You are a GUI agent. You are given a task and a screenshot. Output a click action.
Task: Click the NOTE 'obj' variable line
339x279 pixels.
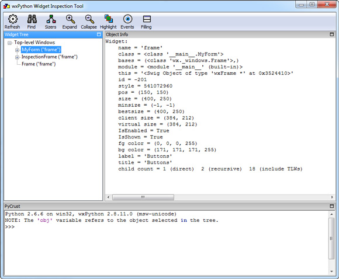(x=112, y=221)
